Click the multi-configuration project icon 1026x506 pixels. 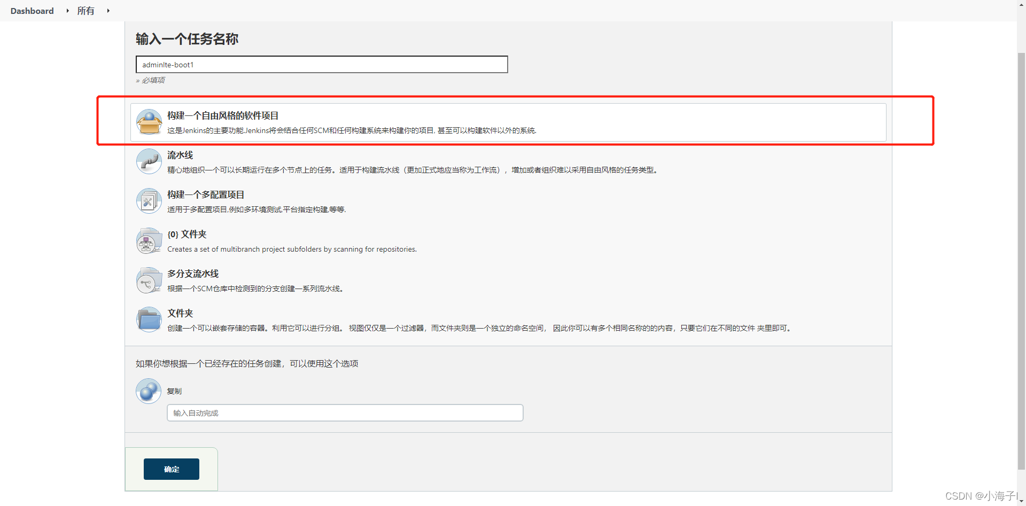[x=149, y=201]
